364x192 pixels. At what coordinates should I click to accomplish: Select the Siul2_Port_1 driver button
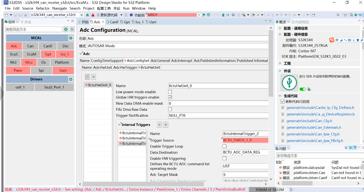[54, 87]
